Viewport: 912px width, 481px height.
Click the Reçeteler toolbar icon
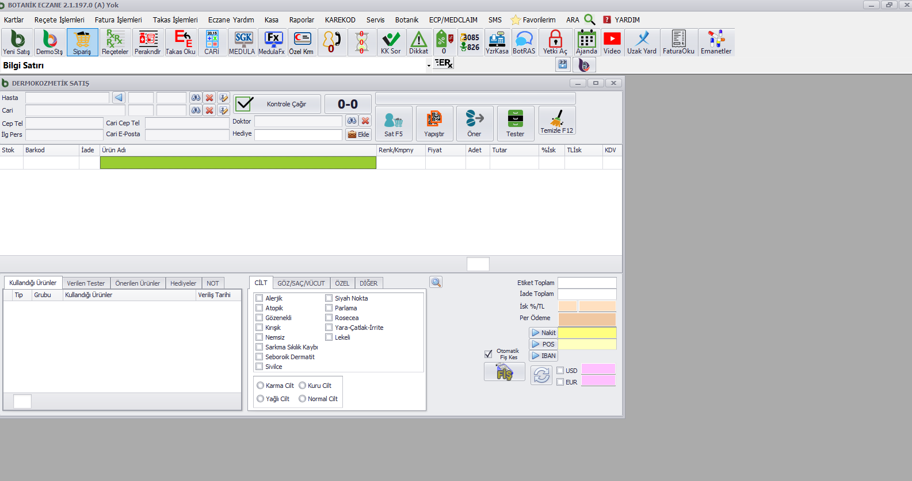115,43
